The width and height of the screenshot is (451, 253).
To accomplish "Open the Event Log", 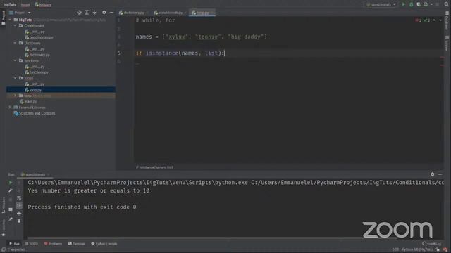I will [432, 244].
